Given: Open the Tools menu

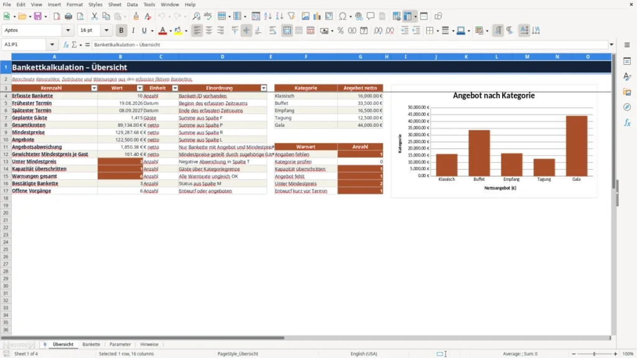Looking at the screenshot, I should (149, 4).
